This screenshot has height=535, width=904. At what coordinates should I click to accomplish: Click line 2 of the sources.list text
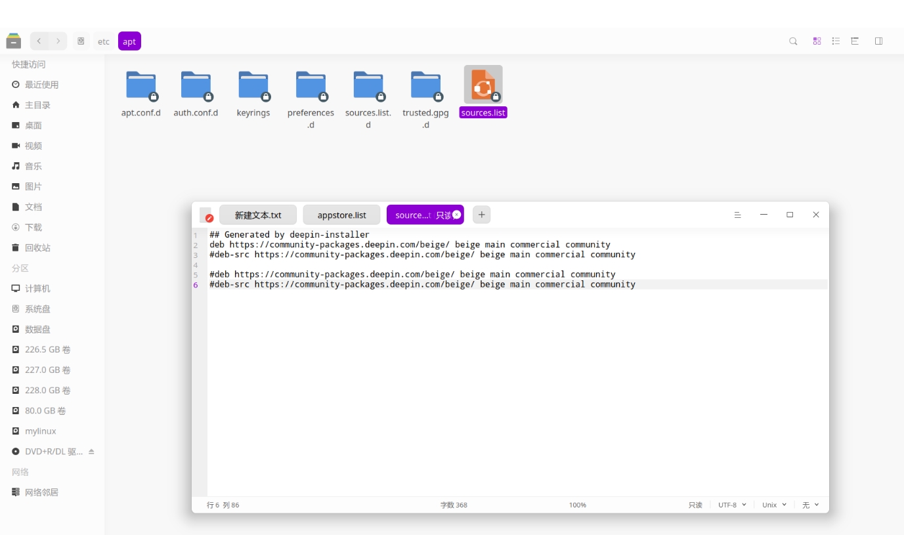(x=410, y=244)
